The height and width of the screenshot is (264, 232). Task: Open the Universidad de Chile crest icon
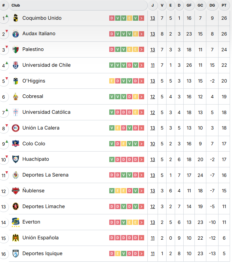coord(15,65)
